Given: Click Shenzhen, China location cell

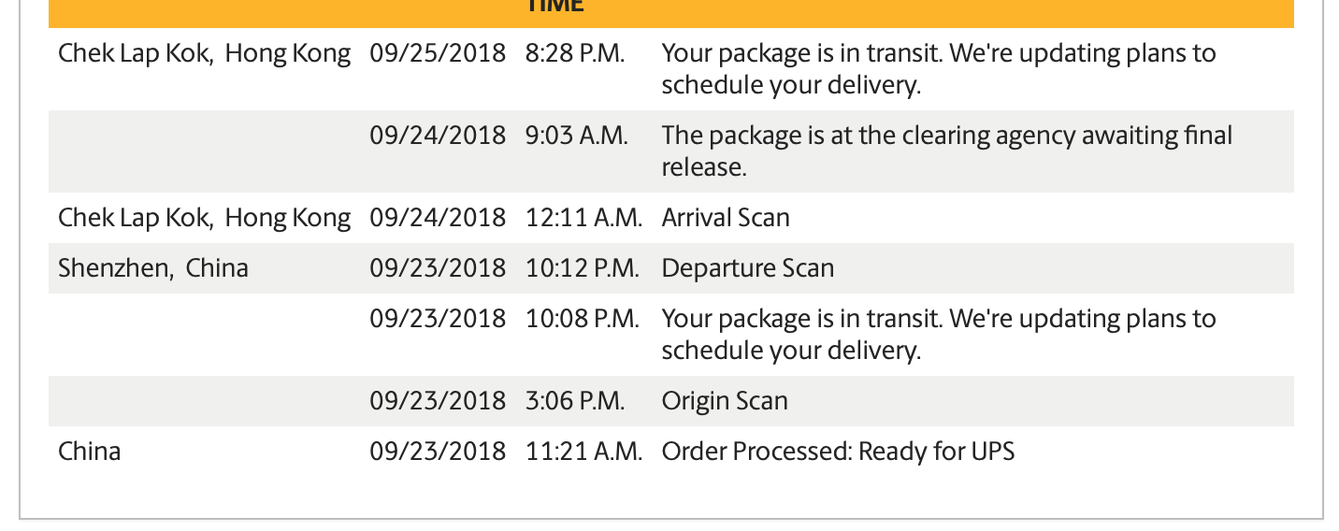Looking at the screenshot, I should [153, 268].
